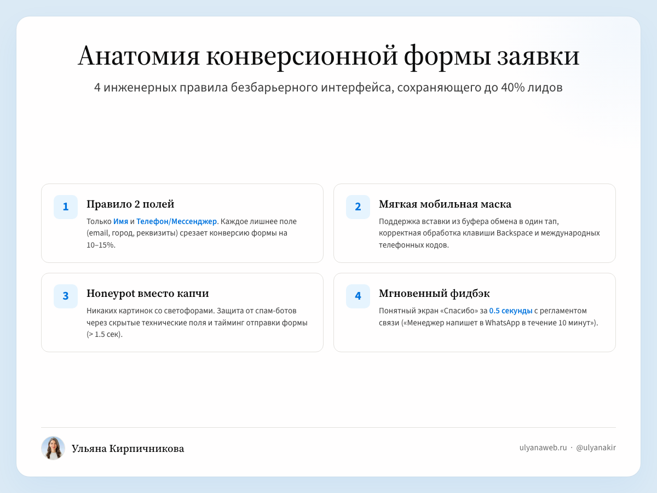Click the text "10–15%." in card 1
657x493 pixels.
coord(101,245)
